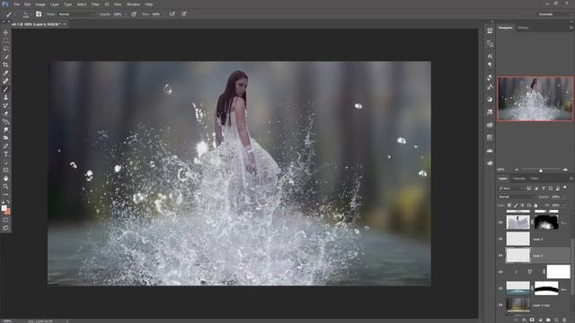This screenshot has height=323, width=575.
Task: Select the Layer 6 thumbnail
Action: (x=517, y=256)
